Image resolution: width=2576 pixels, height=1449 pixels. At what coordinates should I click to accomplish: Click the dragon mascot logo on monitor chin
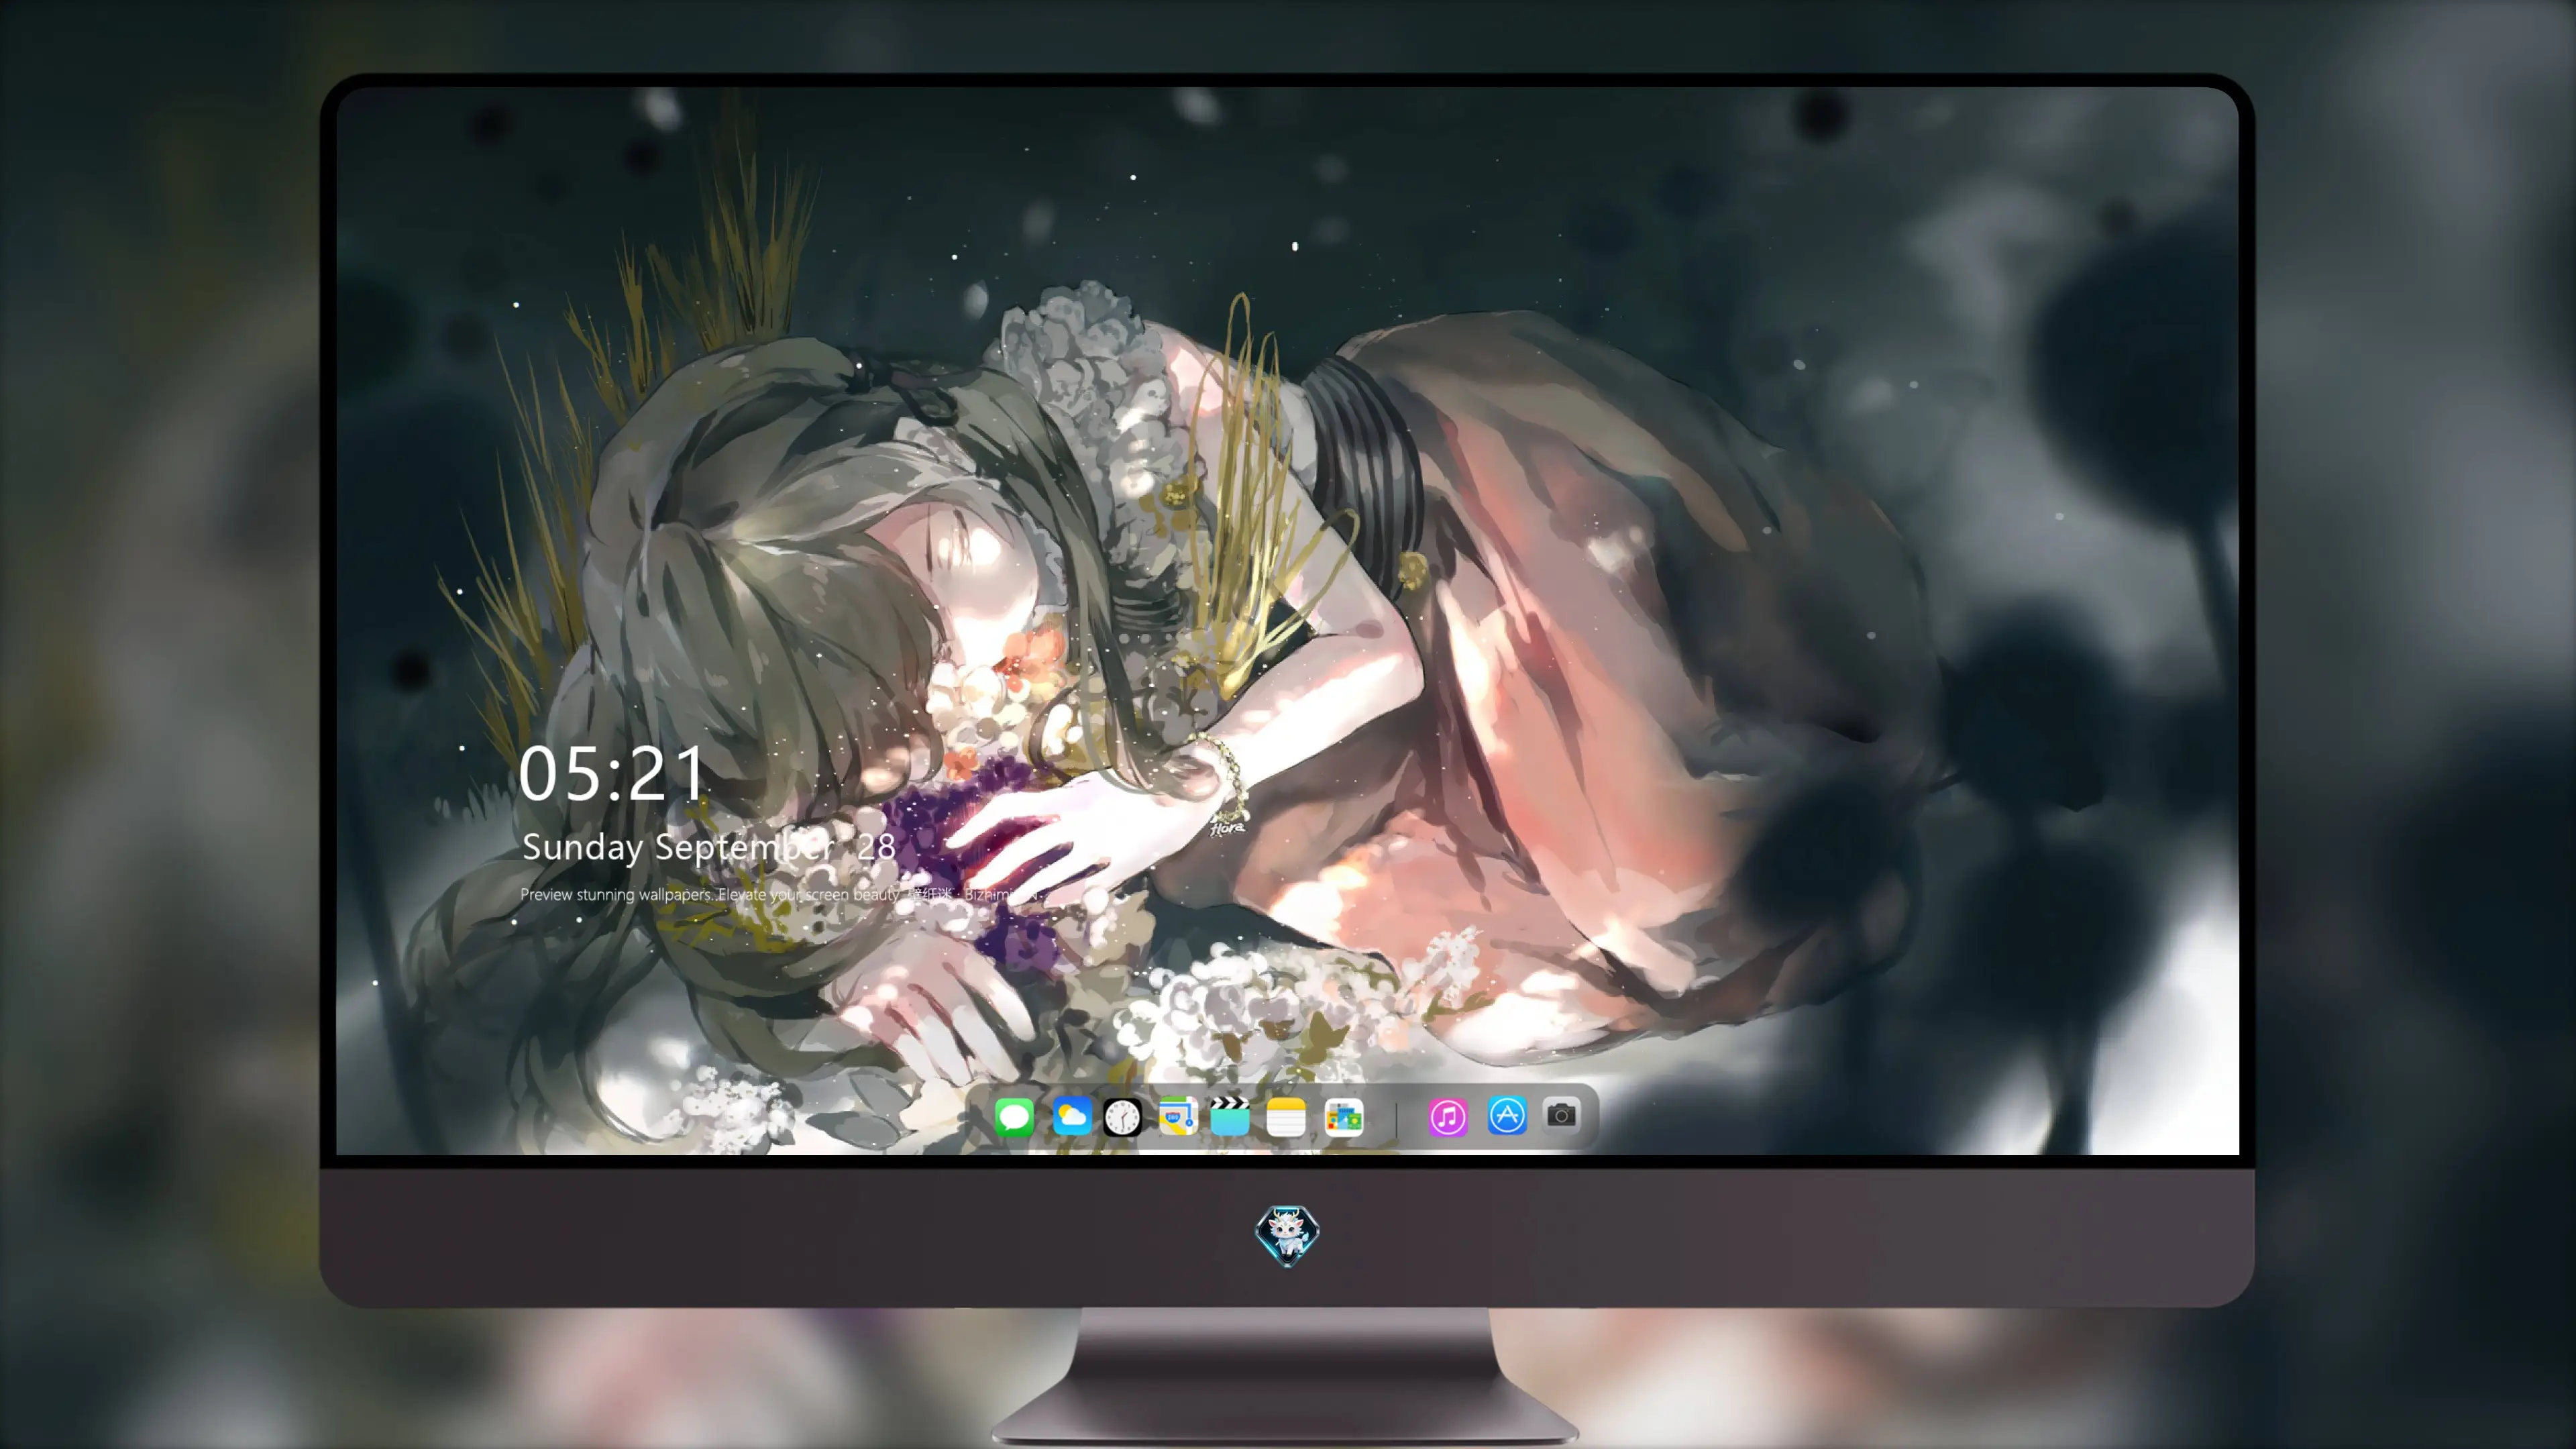pos(1287,1235)
